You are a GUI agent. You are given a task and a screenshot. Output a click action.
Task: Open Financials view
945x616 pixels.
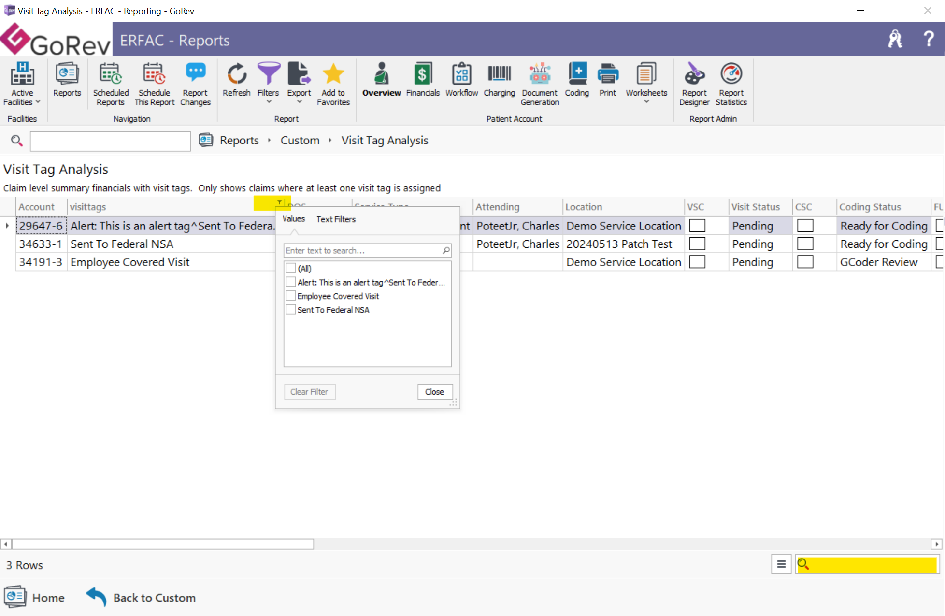click(423, 80)
